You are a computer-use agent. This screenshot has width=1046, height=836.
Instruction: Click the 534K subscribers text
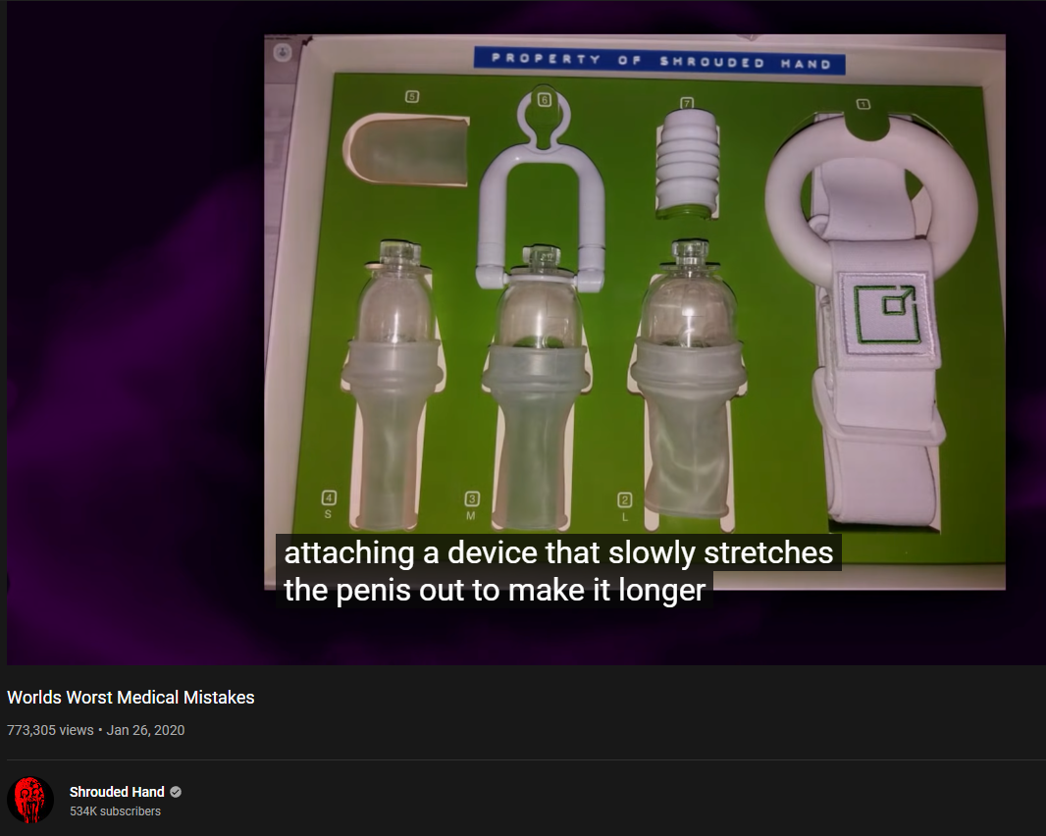(x=116, y=811)
